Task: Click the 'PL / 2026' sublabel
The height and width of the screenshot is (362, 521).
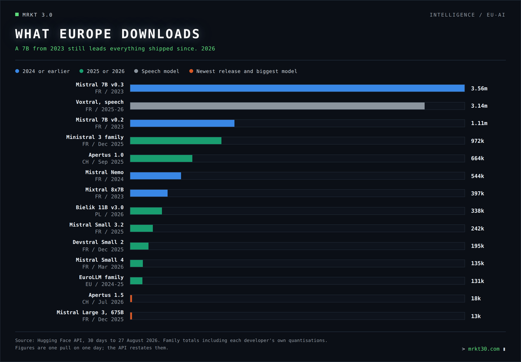Action: (x=109, y=214)
